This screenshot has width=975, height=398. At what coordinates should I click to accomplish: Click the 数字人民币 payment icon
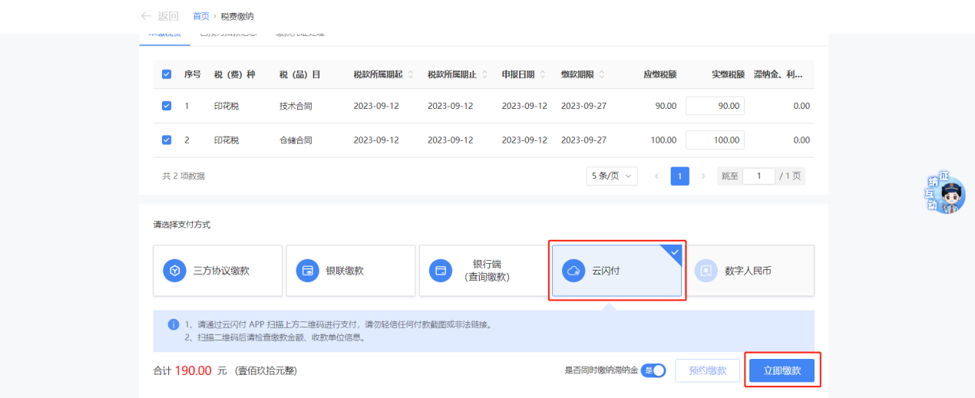(x=706, y=271)
